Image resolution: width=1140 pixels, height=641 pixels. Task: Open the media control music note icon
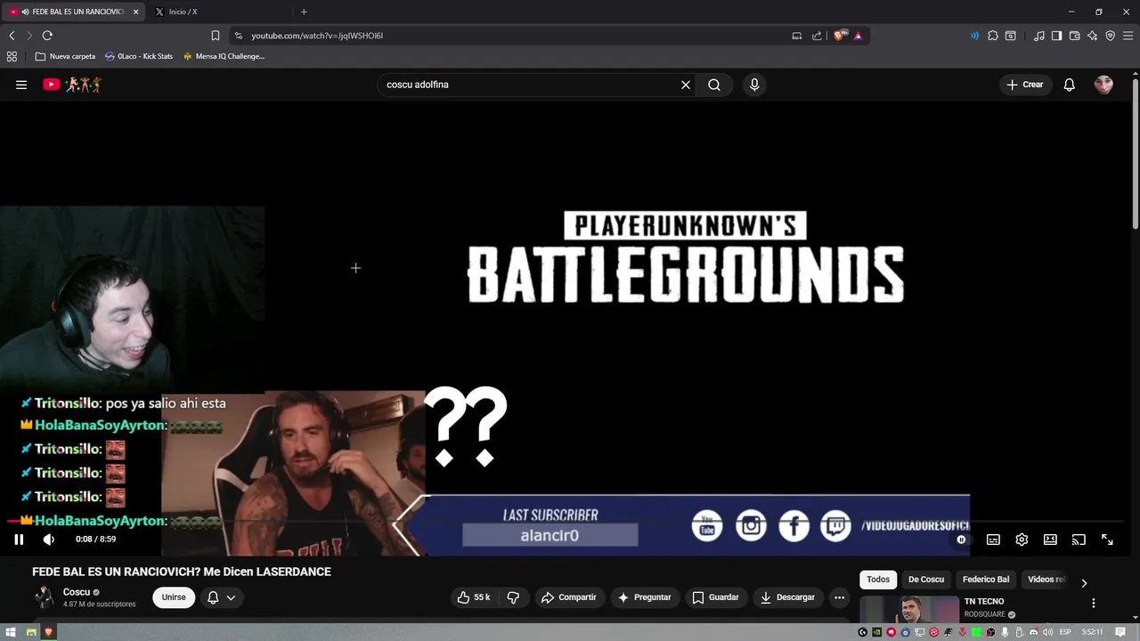tap(1038, 36)
